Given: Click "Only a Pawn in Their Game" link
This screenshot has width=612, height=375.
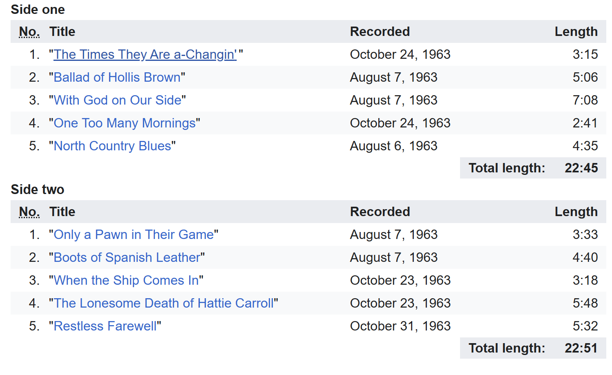Looking at the screenshot, I should (134, 234).
